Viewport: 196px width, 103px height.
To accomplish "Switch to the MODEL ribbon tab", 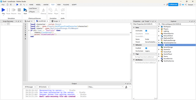I will (x=38, y=5).
